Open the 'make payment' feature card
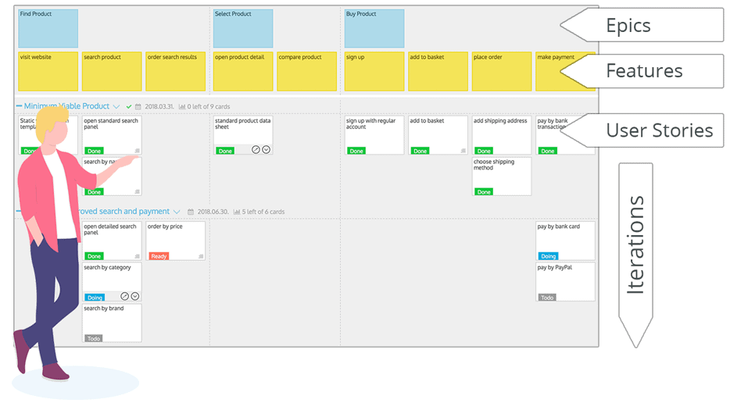The height and width of the screenshot is (410, 730). coord(565,71)
